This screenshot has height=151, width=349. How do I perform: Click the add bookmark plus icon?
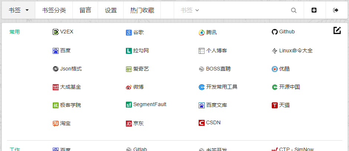coord(314,10)
